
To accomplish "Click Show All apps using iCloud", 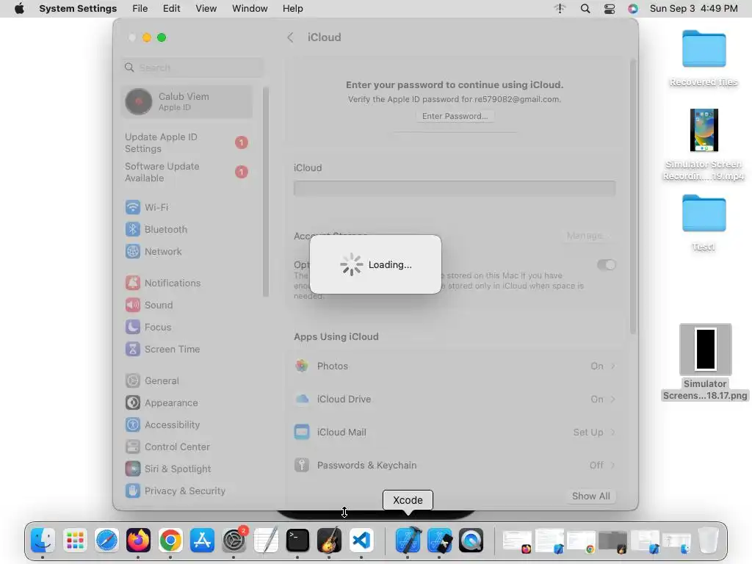I will (591, 496).
